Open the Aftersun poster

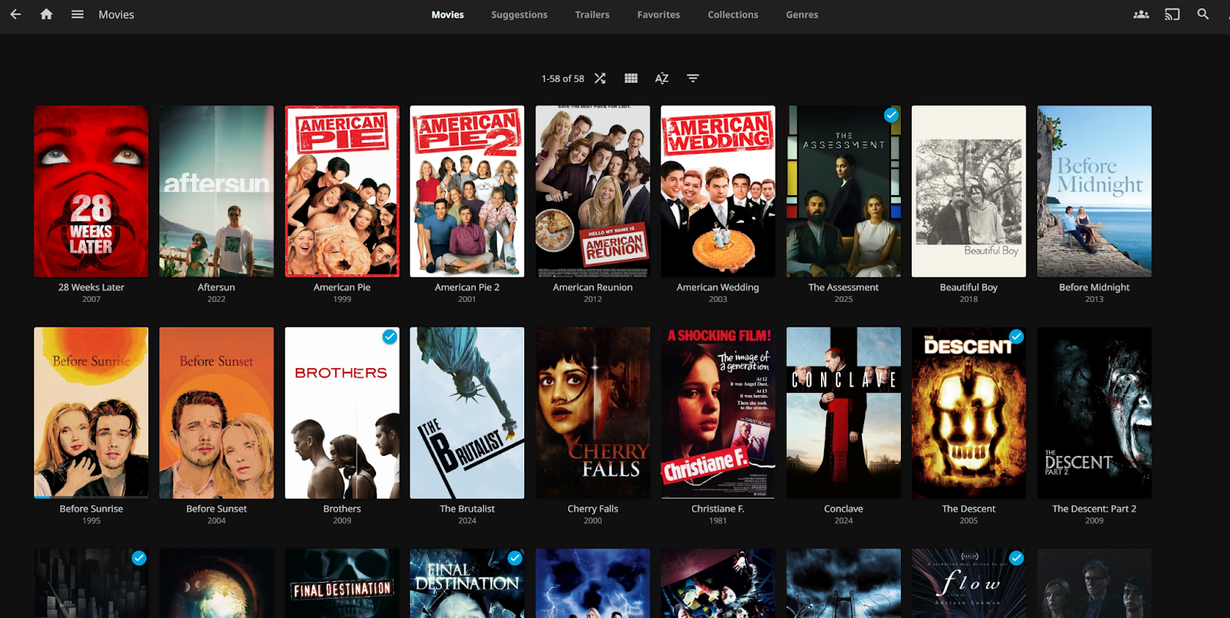point(217,191)
